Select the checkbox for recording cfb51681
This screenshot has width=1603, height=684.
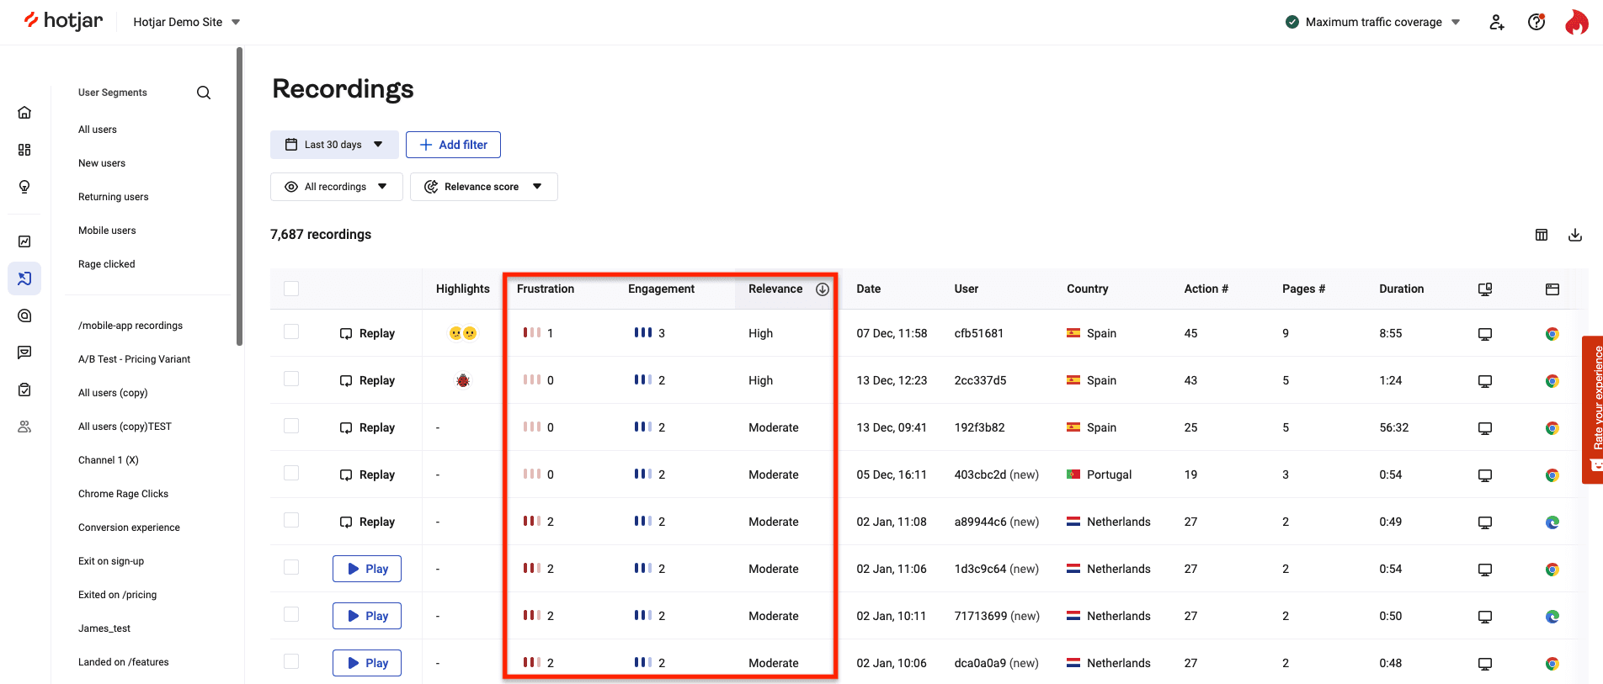291,331
